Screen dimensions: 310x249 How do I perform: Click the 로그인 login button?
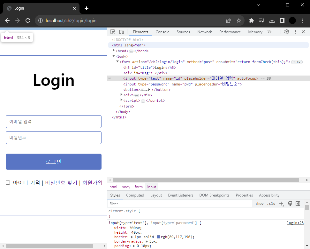coord(54,162)
